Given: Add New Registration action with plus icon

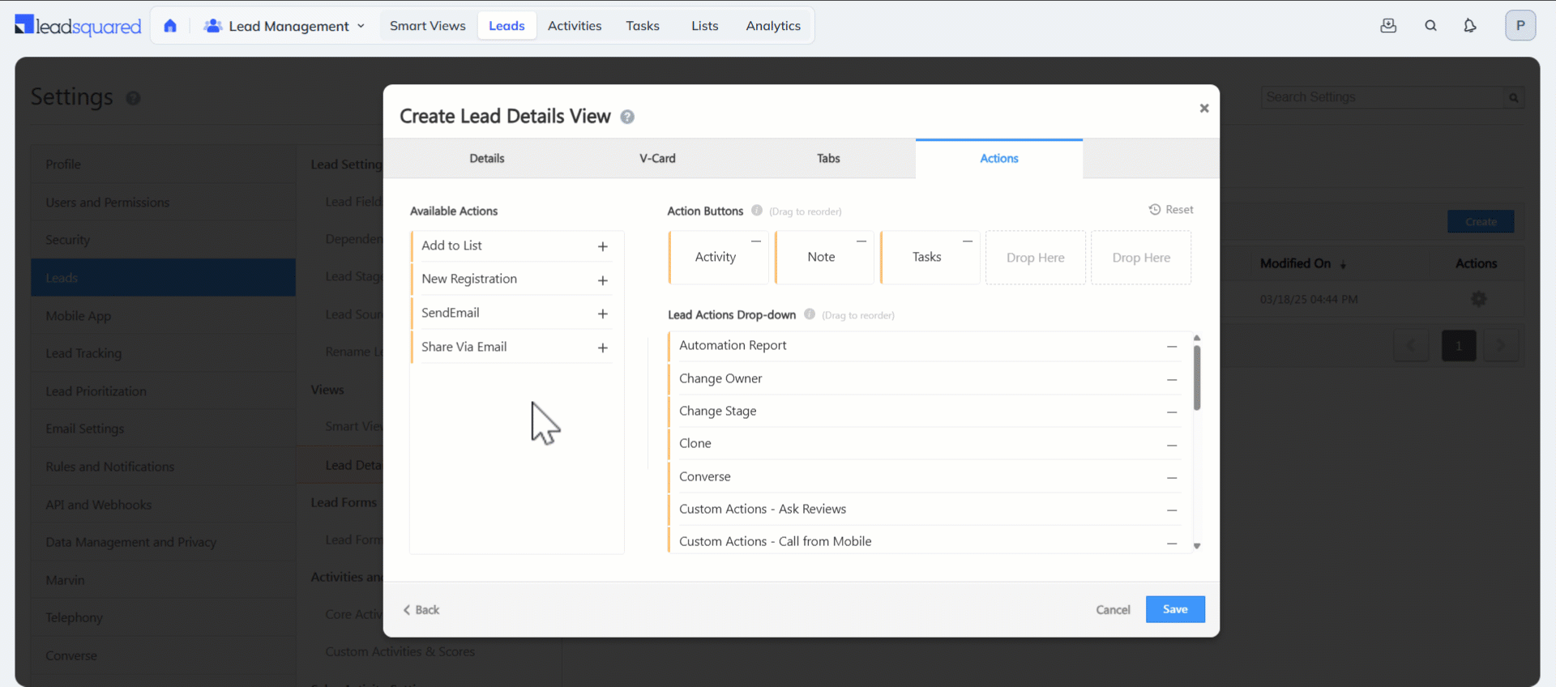Looking at the screenshot, I should [x=602, y=280].
